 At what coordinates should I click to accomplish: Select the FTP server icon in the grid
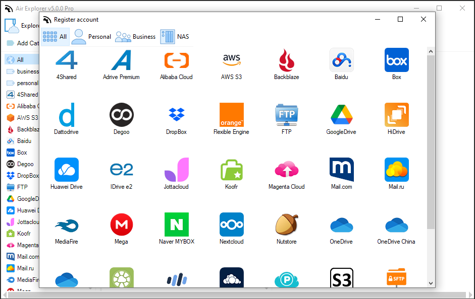[287, 115]
